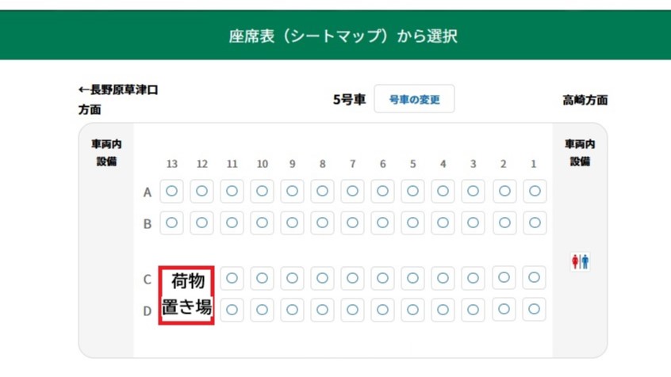The width and height of the screenshot is (671, 377).
Task: Select seat 1A
Action: coord(534,192)
